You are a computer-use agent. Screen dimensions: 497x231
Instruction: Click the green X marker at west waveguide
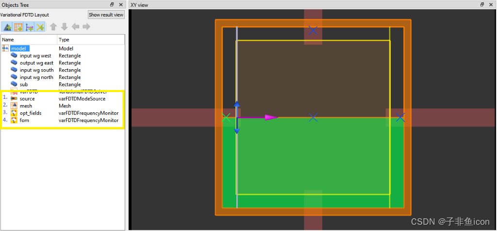coord(226,118)
